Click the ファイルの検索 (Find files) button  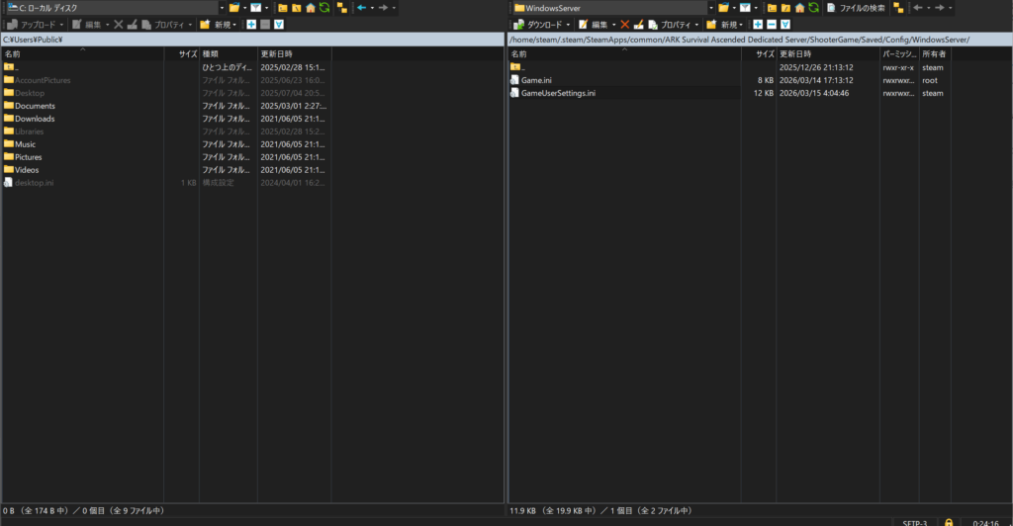point(857,8)
